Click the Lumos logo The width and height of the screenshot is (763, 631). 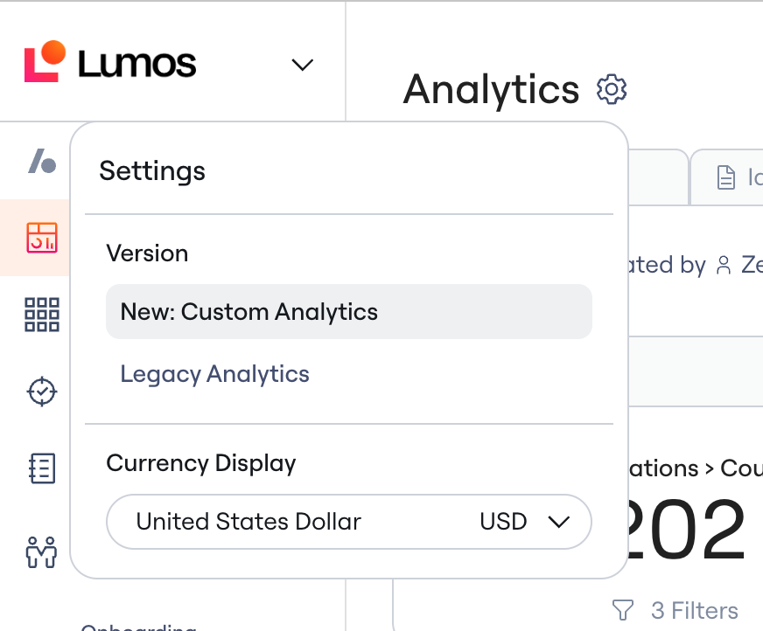pos(110,62)
